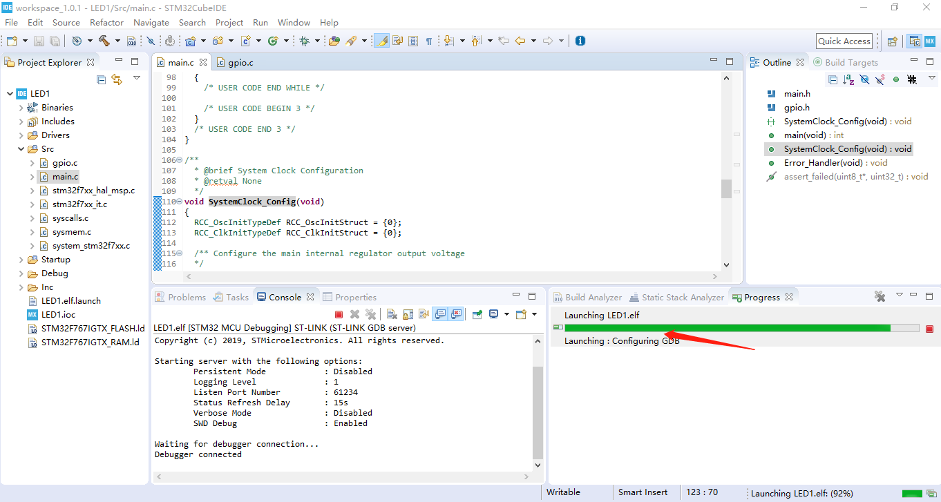Select main(void) in Outline

point(814,135)
